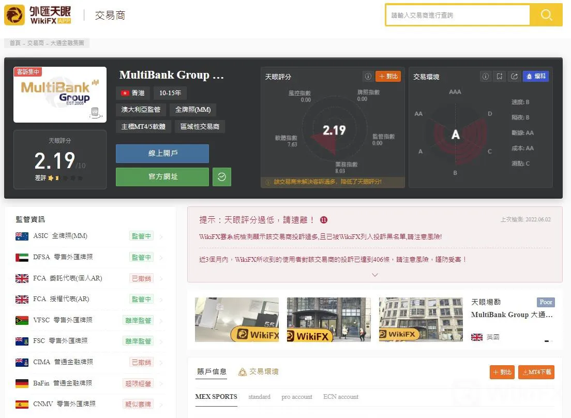Select the 全牌照(MM) tag
The width and height of the screenshot is (571, 418).
click(193, 110)
